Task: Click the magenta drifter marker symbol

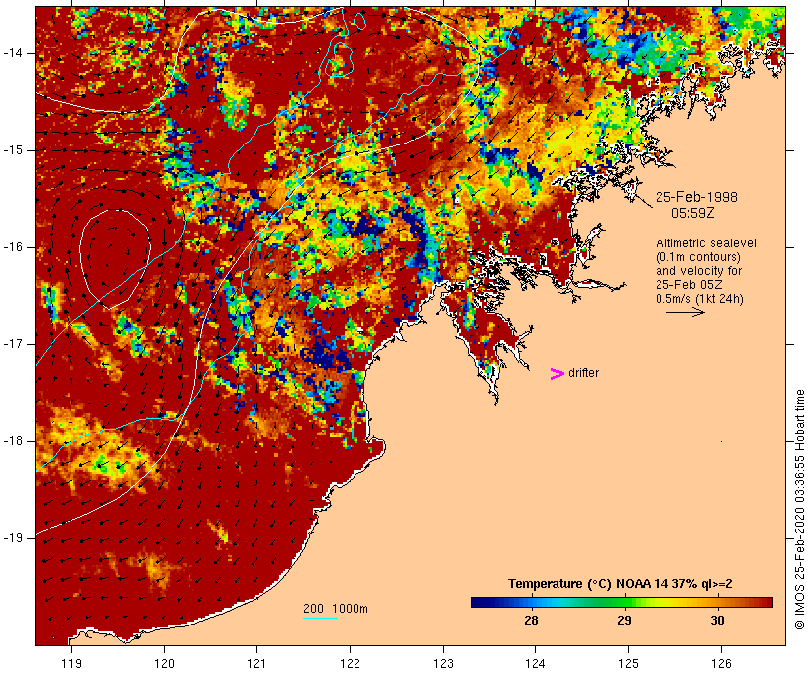Action: pyautogui.click(x=557, y=374)
